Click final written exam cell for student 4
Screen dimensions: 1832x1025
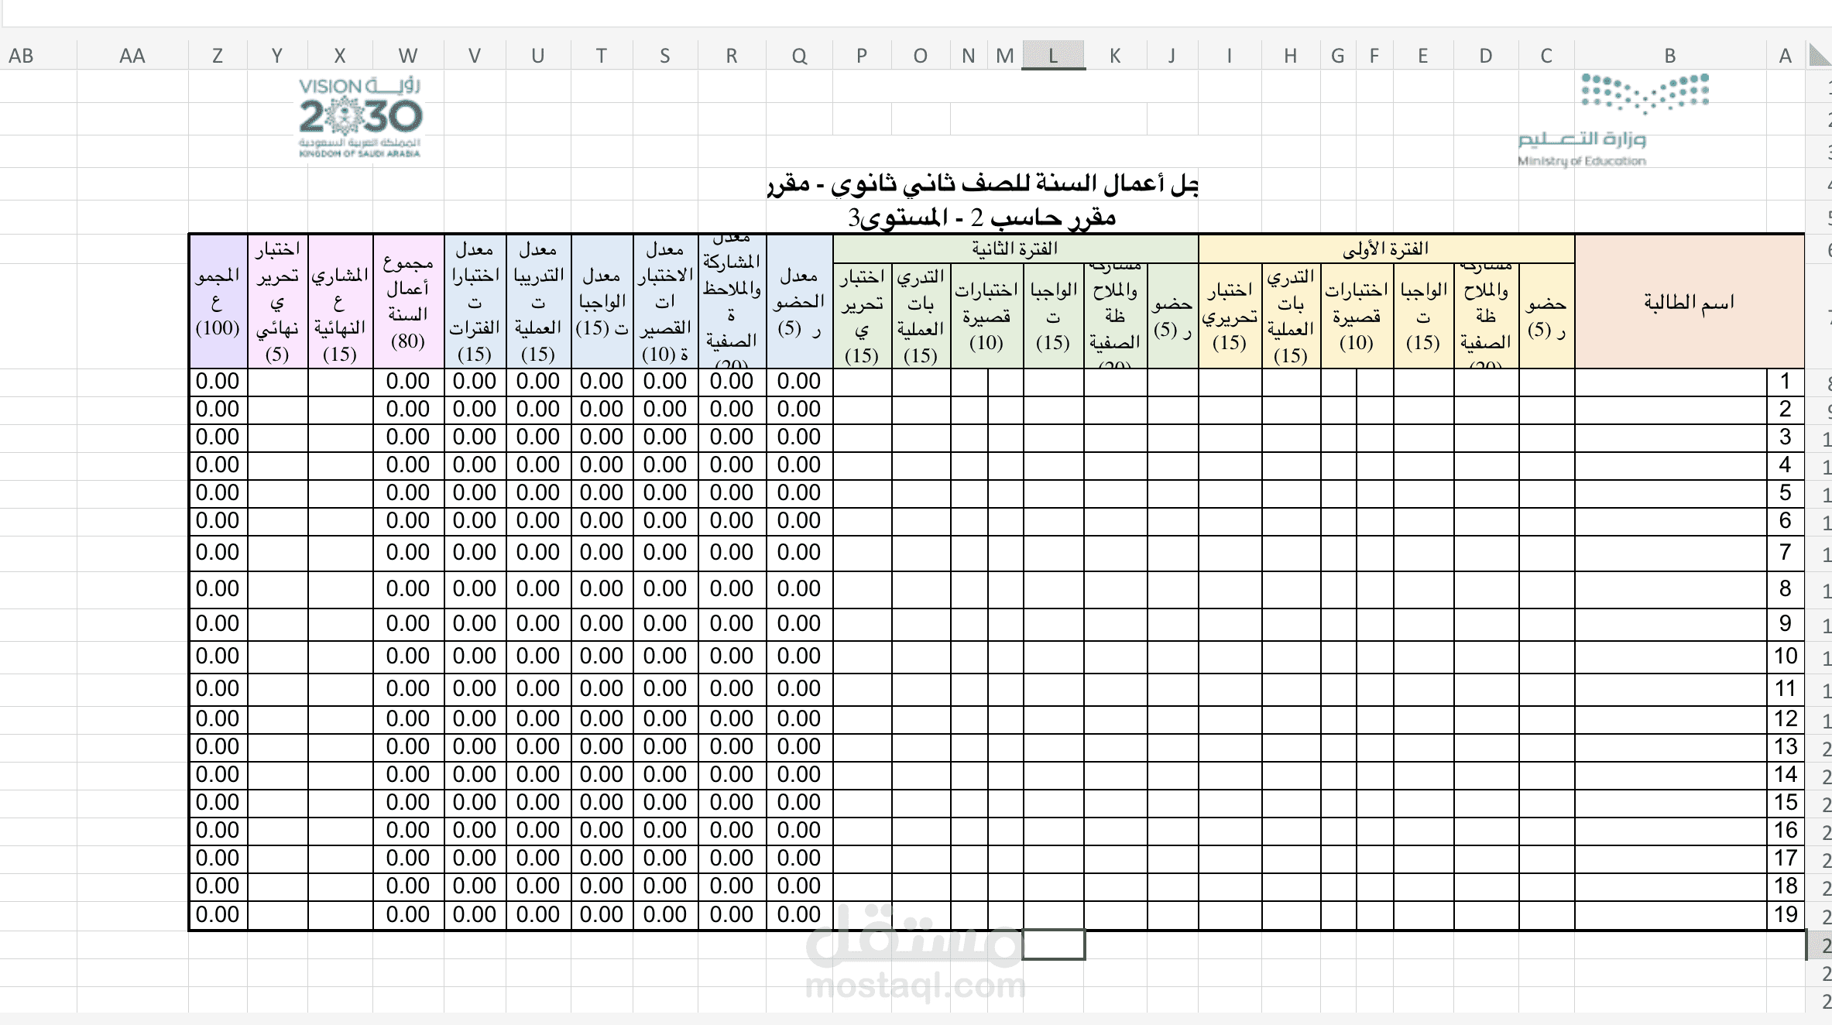click(277, 465)
